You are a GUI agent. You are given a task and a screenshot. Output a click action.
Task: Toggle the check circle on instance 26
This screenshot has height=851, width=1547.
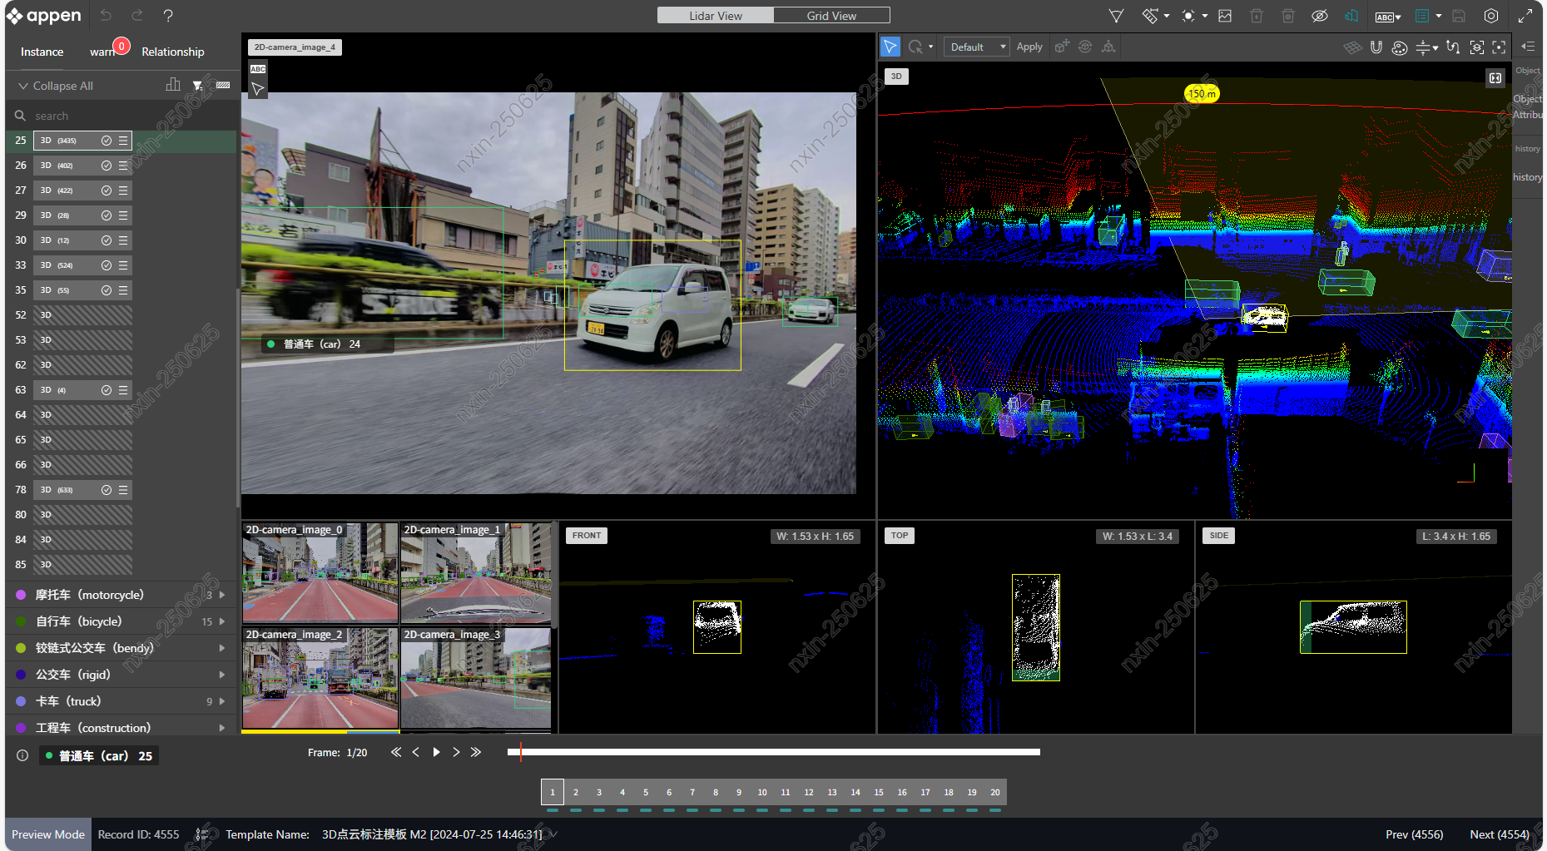click(x=107, y=166)
